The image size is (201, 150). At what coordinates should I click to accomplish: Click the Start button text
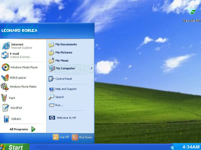pyautogui.click(x=16, y=147)
